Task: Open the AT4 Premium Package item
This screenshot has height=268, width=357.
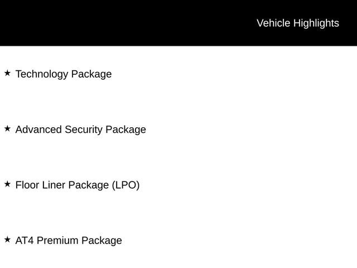Action: pos(69,241)
